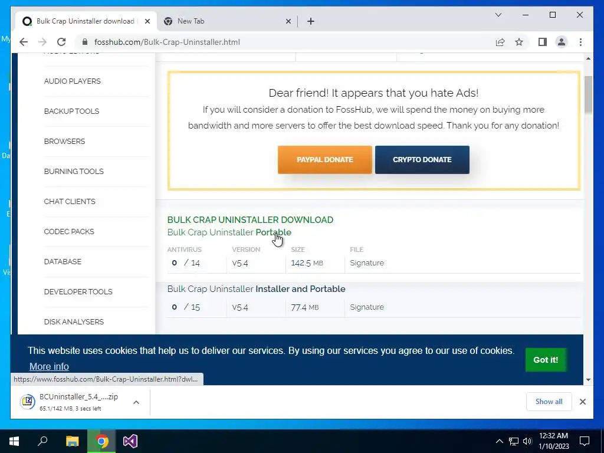
Task: Download Bulk Crap Uninstaller Installer and Portable
Action: (x=256, y=289)
